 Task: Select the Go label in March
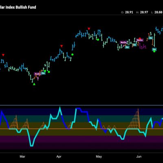(43, 73)
